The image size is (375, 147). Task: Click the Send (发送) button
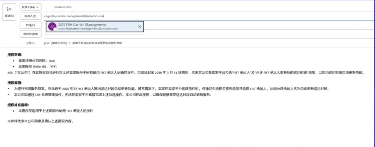[x=9, y=12]
